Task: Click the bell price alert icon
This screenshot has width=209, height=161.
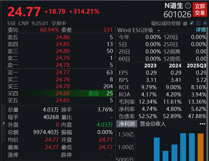Action: point(198,23)
